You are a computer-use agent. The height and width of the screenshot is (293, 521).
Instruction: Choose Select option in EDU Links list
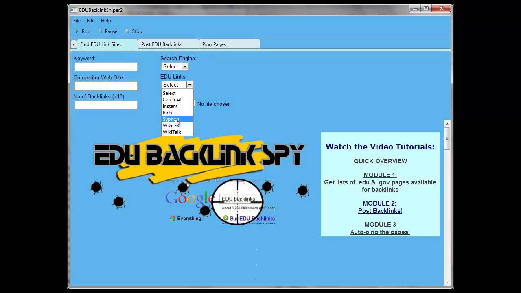click(x=177, y=93)
